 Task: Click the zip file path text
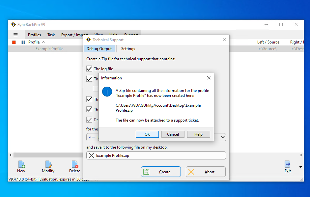tap(158, 108)
